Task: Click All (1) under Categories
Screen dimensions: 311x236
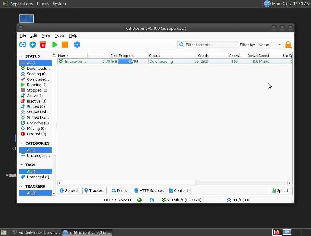Action: pyautogui.click(x=36, y=150)
